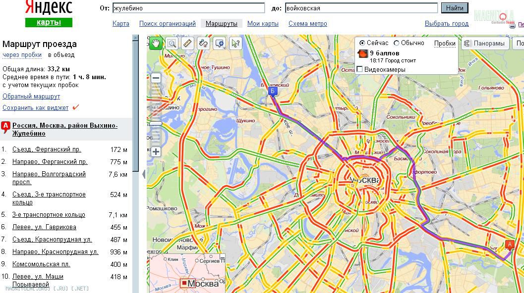This screenshot has height=293, width=524.
Task: Click the От origin input field
Action: point(189,8)
